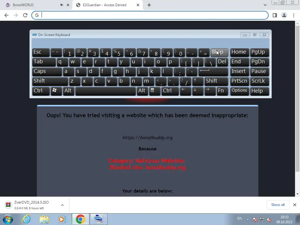Image resolution: width=300 pixels, height=225 pixels.
Task: Click the PrtScn key
Action: (240, 81)
